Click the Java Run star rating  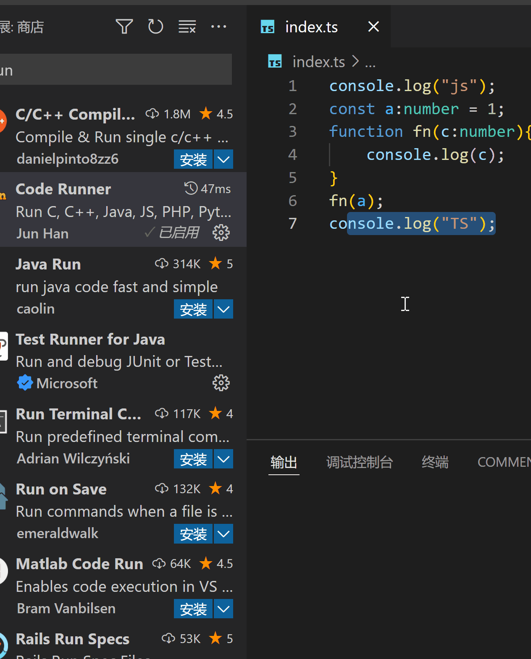click(x=221, y=264)
